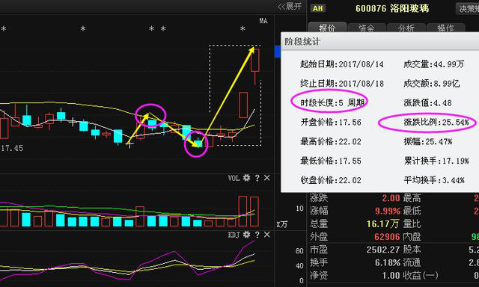Close the VOL indicator panel
Viewport: 479px width, 287px height.
click(x=266, y=178)
